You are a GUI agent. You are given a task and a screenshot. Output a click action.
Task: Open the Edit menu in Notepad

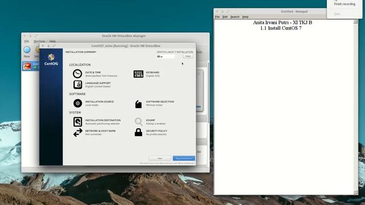[x=225, y=17]
